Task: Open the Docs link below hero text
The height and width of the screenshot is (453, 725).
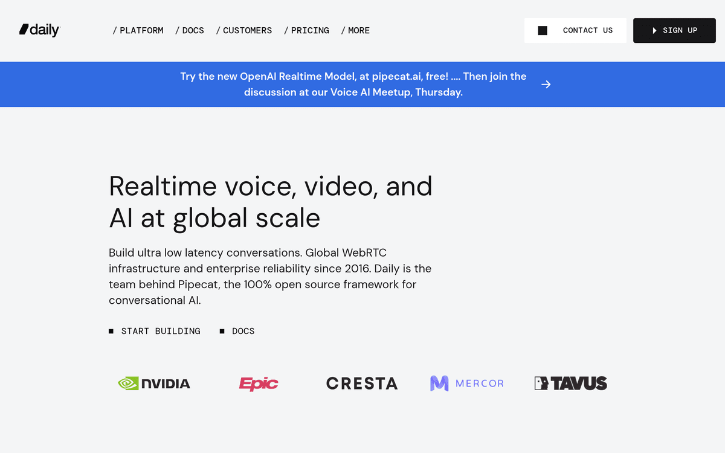Action: 243,331
